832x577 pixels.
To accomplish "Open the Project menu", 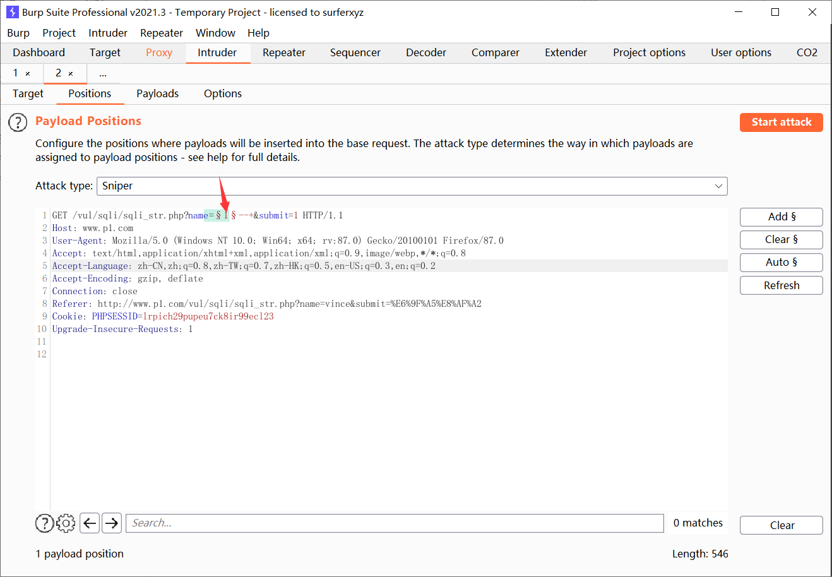I will pyautogui.click(x=59, y=33).
